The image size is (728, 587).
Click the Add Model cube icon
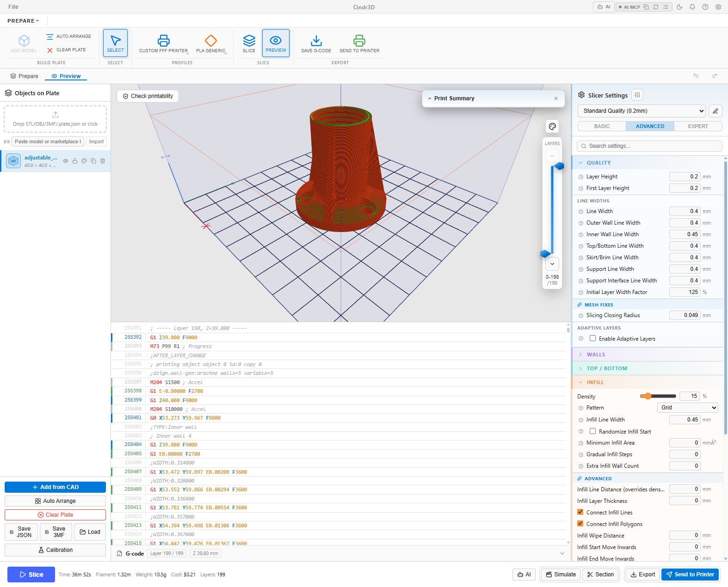pyautogui.click(x=24, y=41)
